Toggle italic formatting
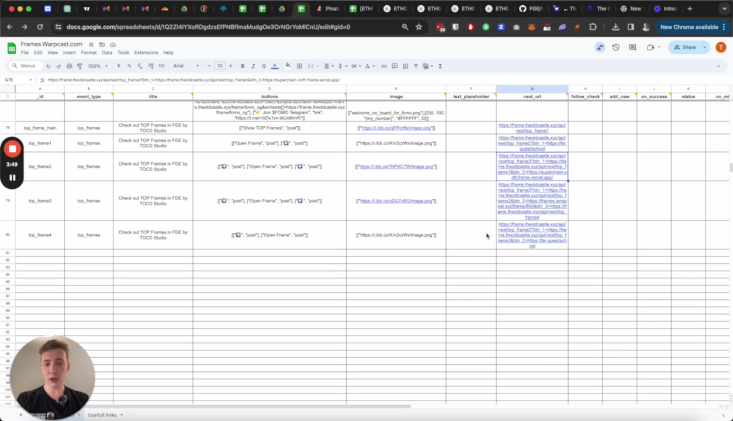 [x=253, y=66]
